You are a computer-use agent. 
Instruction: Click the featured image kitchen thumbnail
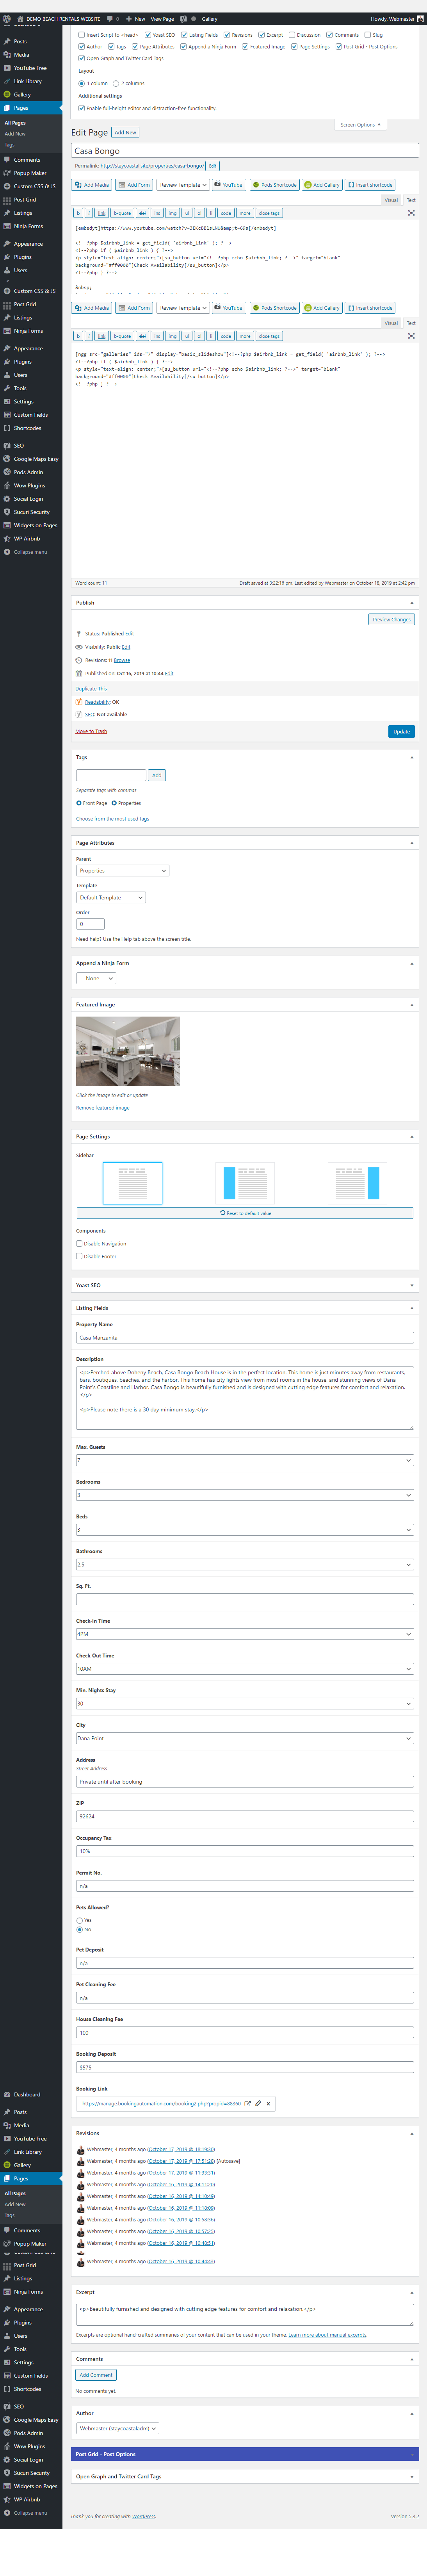[128, 1051]
